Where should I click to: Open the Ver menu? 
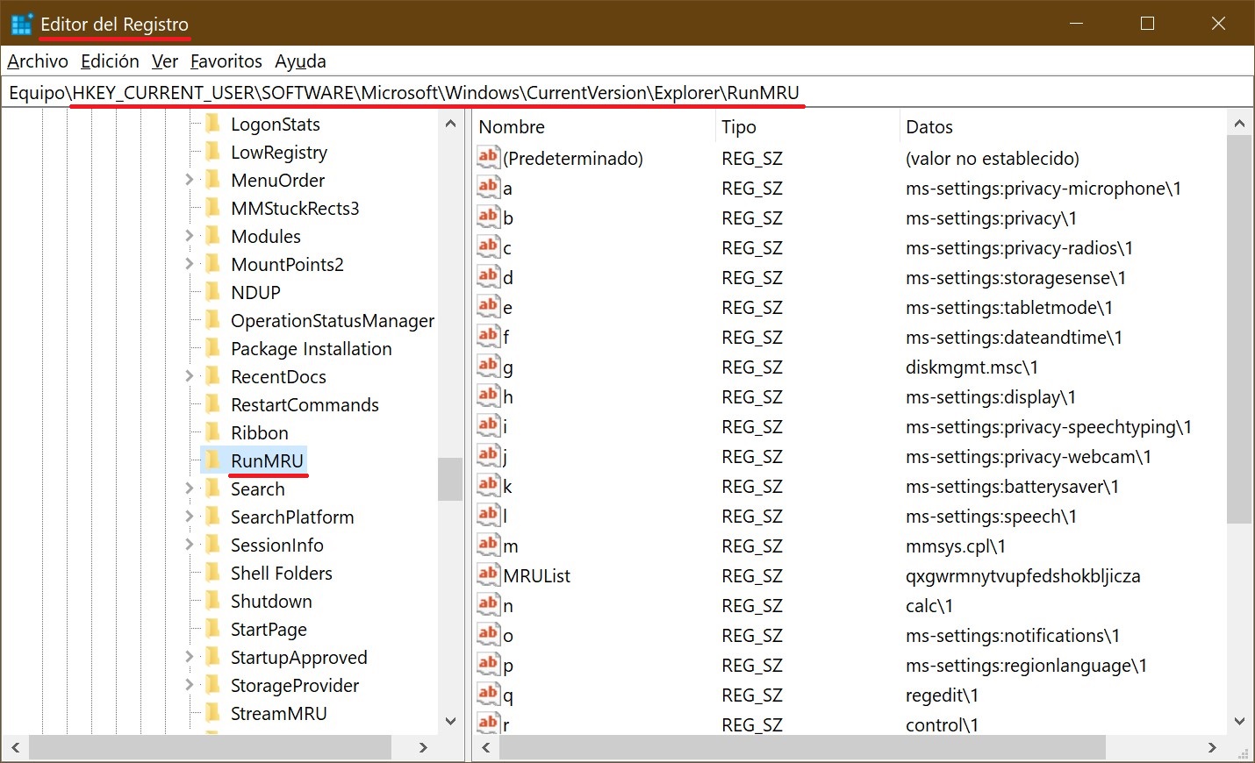point(165,61)
